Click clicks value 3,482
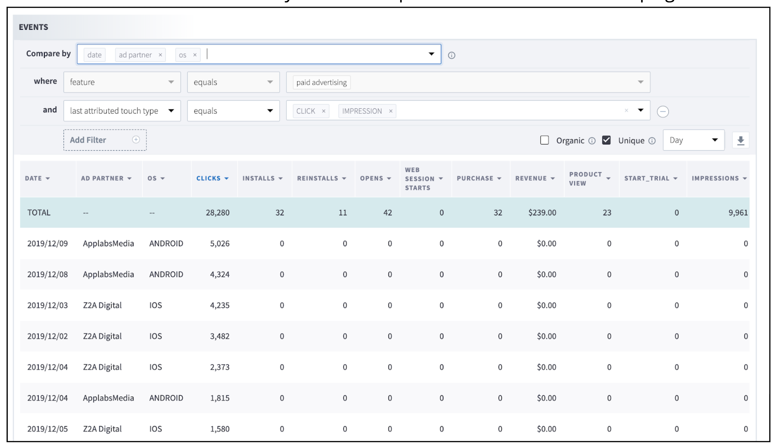 220,336
